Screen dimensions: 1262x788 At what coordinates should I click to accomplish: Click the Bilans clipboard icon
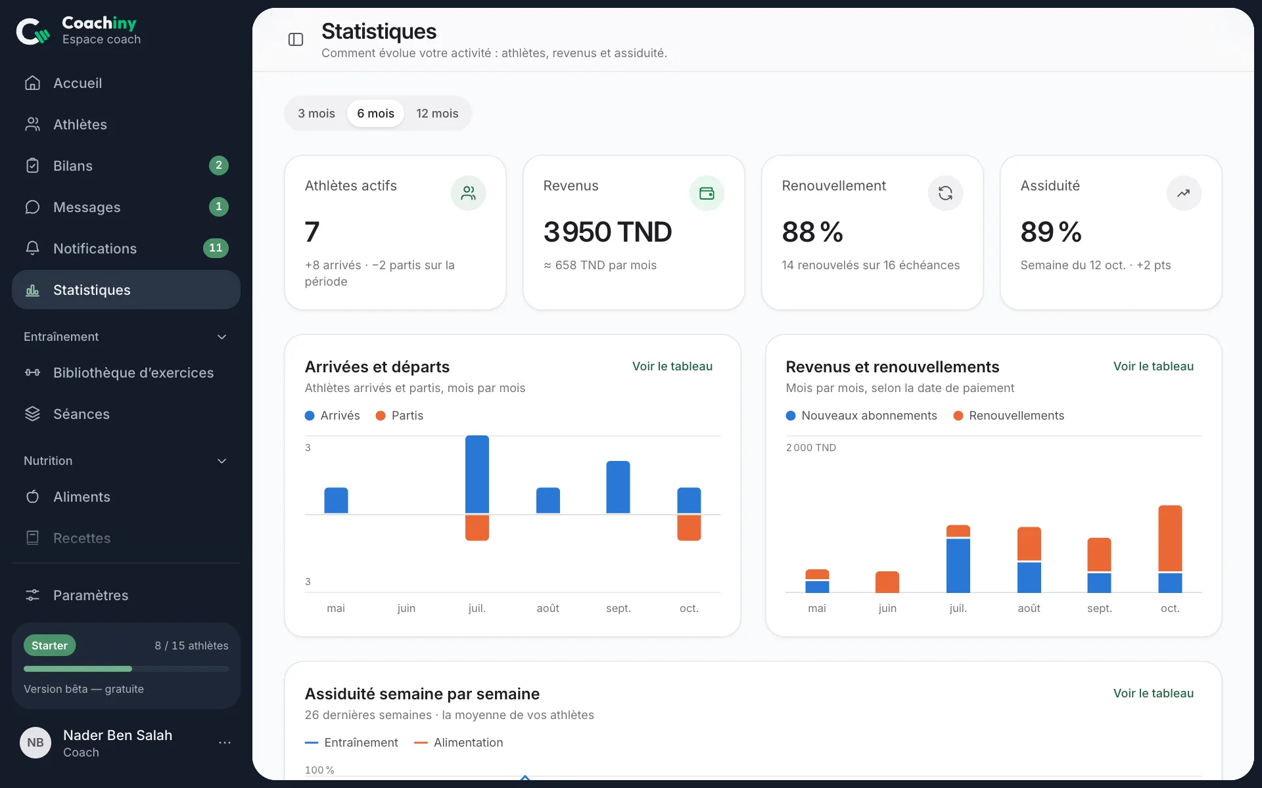(x=32, y=165)
